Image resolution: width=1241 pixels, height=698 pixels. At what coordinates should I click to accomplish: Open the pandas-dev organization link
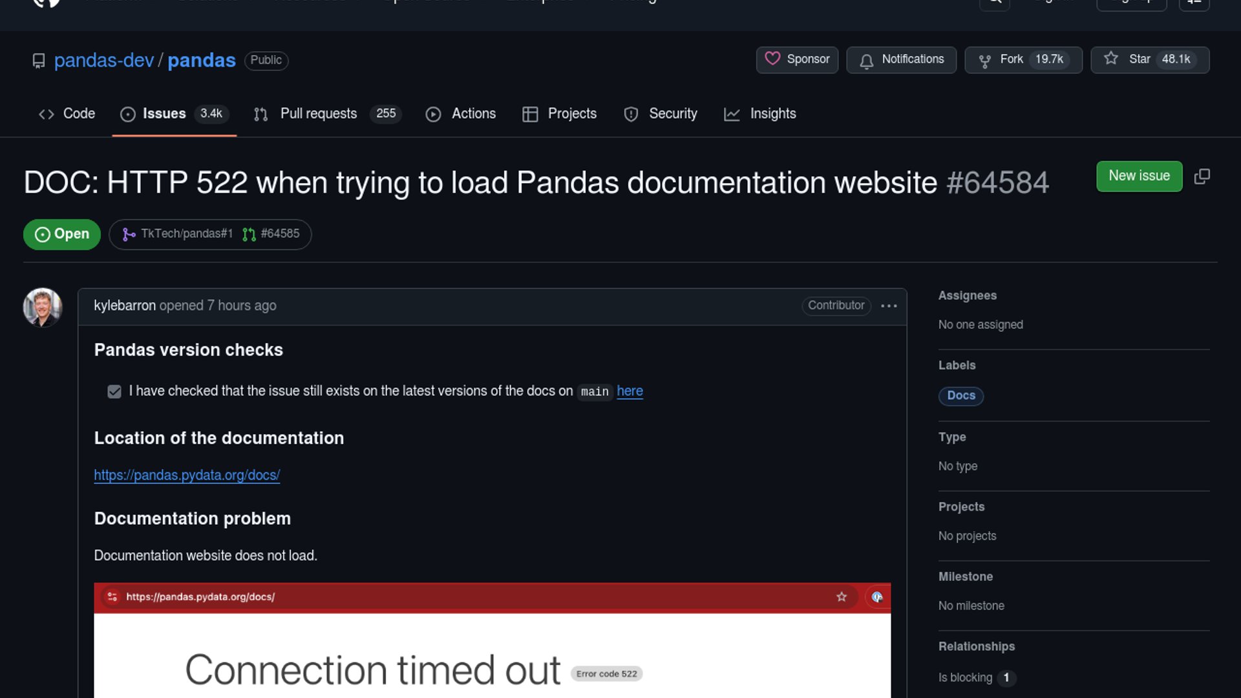point(104,60)
